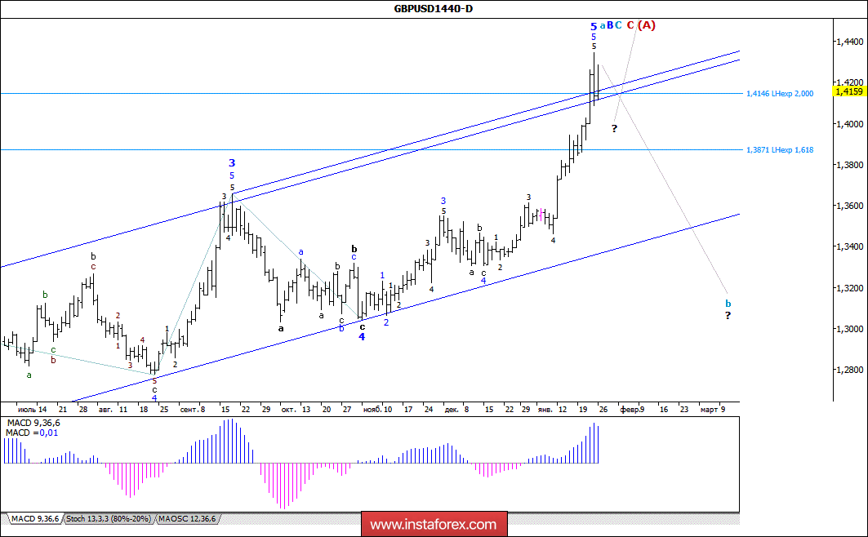Image resolution: width=868 pixels, height=537 pixels.
Task: Click the 'авг.' date label
Action: pyautogui.click(x=105, y=410)
